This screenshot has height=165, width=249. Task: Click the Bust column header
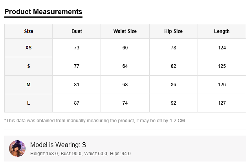tap(77, 31)
